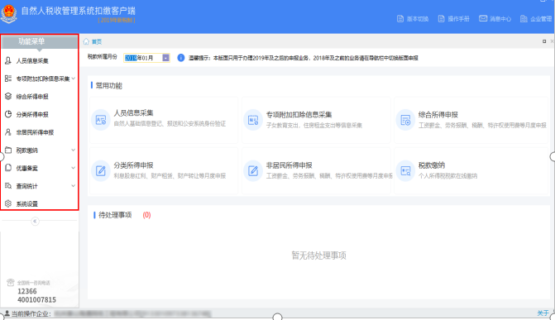
Task: Click the 待处理事项 section heading
Action: (115, 215)
